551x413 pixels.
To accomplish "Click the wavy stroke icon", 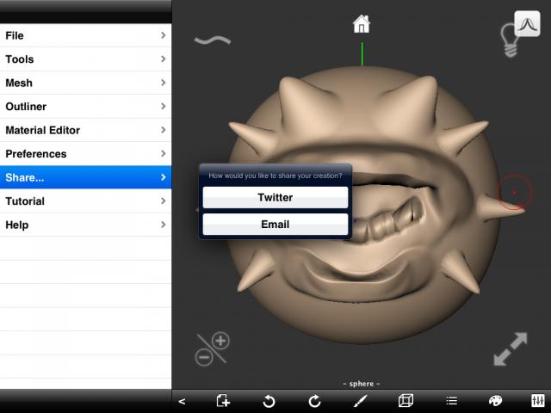I will (x=212, y=40).
